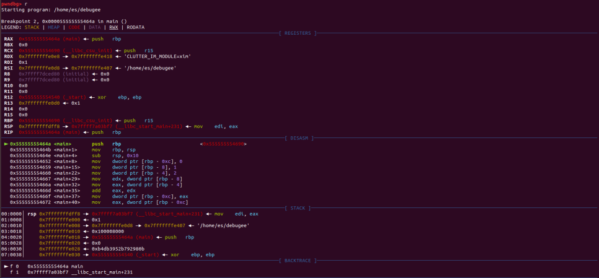Click 'CODE' in the legend line

[x=74, y=27]
